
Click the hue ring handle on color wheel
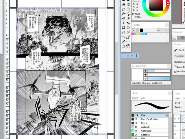click(168, 3)
